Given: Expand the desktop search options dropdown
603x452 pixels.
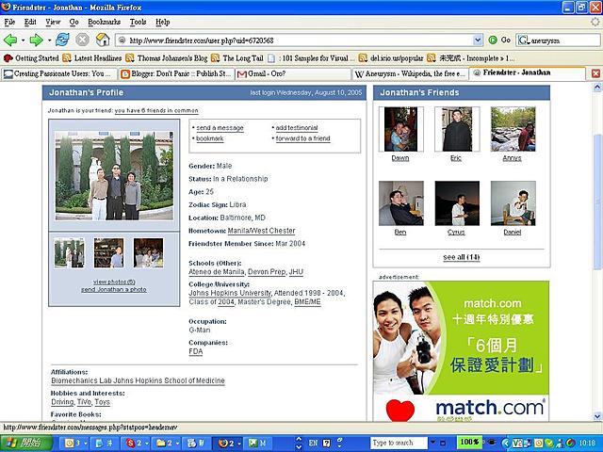Looking at the screenshot, I should 433,443.
